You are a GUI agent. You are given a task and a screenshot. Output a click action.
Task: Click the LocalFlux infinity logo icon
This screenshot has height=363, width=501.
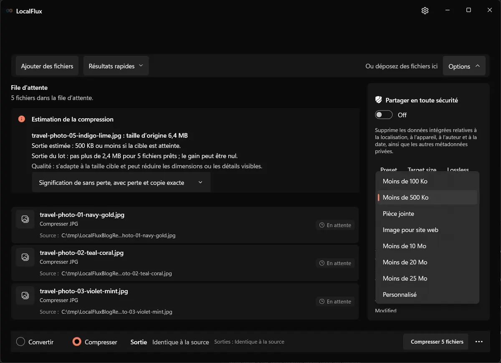tap(9, 11)
